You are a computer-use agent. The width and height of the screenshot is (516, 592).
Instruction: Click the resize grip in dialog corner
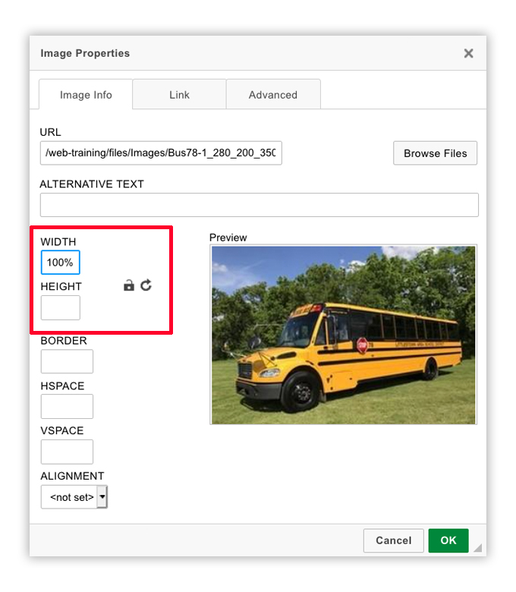click(477, 547)
